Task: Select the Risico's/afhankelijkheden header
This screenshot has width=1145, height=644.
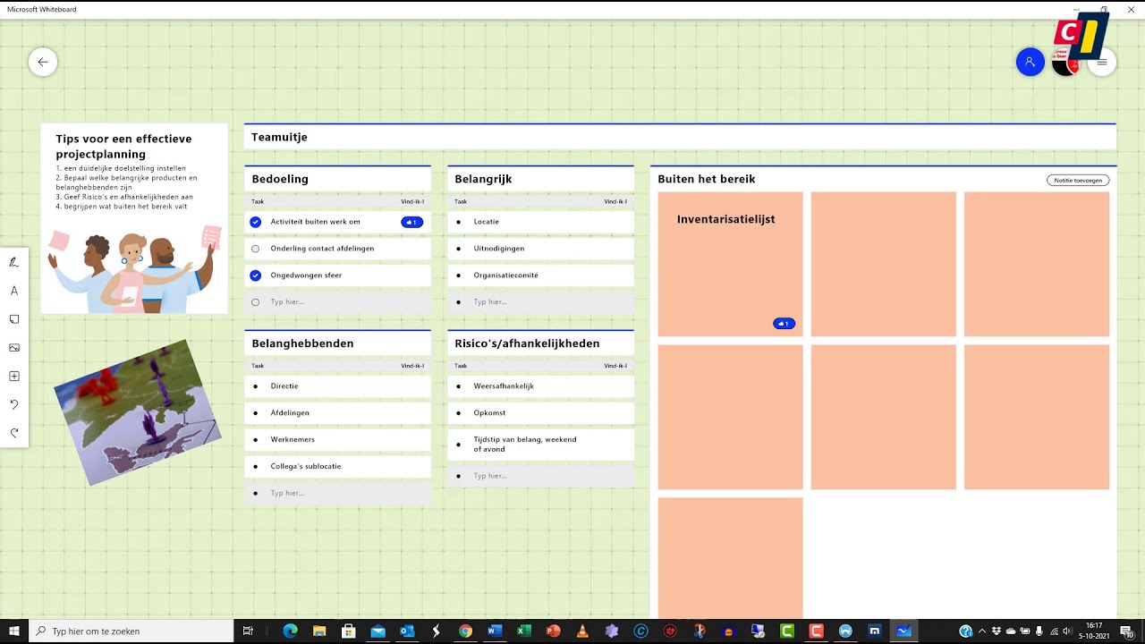Action: click(x=540, y=343)
